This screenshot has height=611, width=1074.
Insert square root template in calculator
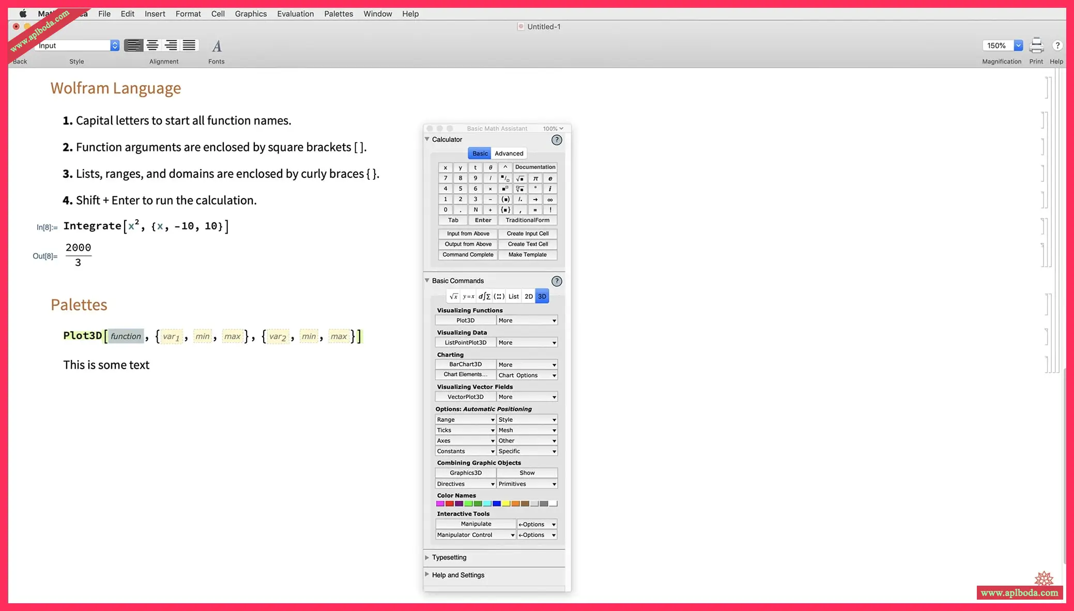tap(520, 178)
